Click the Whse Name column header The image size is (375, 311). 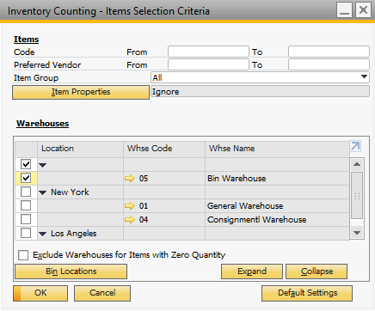coord(277,149)
